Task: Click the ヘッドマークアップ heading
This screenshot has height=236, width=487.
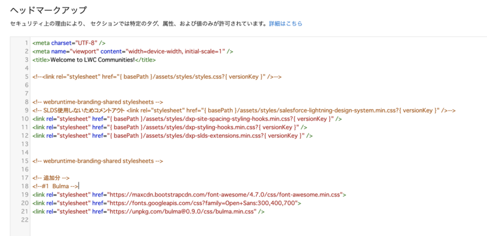Action: pos(48,10)
